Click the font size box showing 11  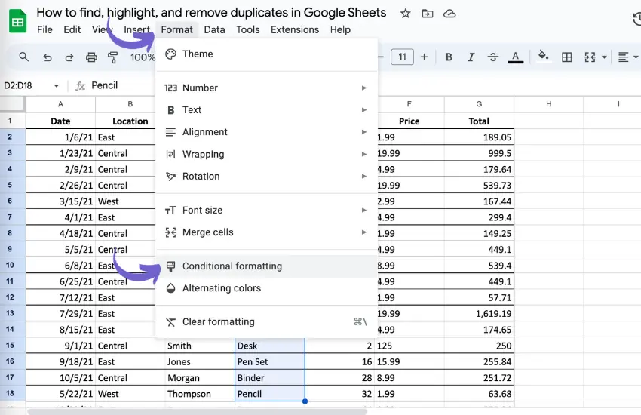coord(402,57)
